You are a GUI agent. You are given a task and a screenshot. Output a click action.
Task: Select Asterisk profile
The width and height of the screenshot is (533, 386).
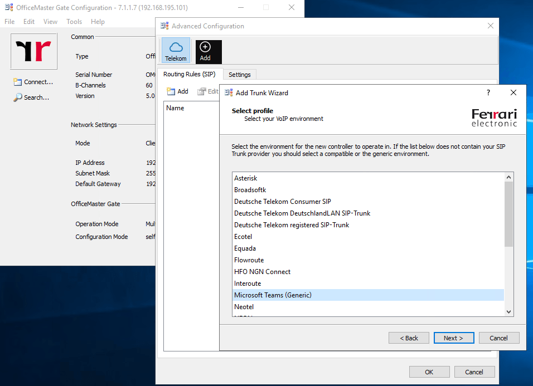[x=369, y=178]
